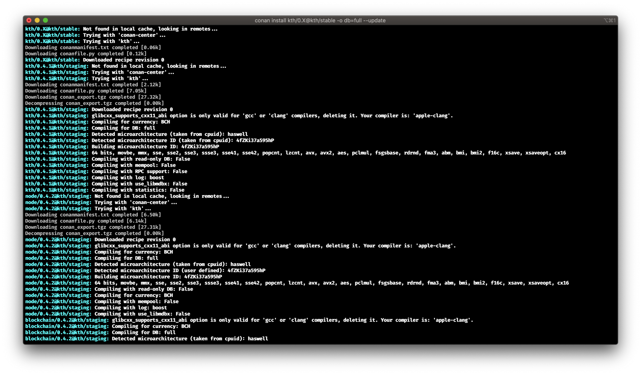Viewport: 641px width, 375px height.
Task: Click node/0.4.2@kth/staging 'Compiling with use_libmdbx: False'
Action: 108,314
